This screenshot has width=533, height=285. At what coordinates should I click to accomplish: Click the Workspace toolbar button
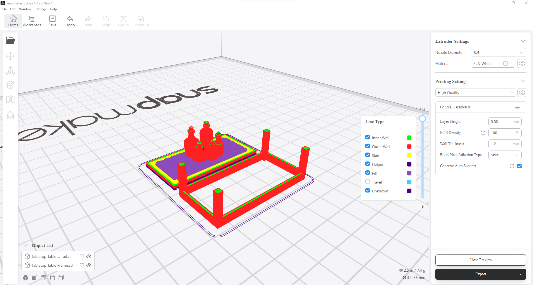tap(32, 21)
